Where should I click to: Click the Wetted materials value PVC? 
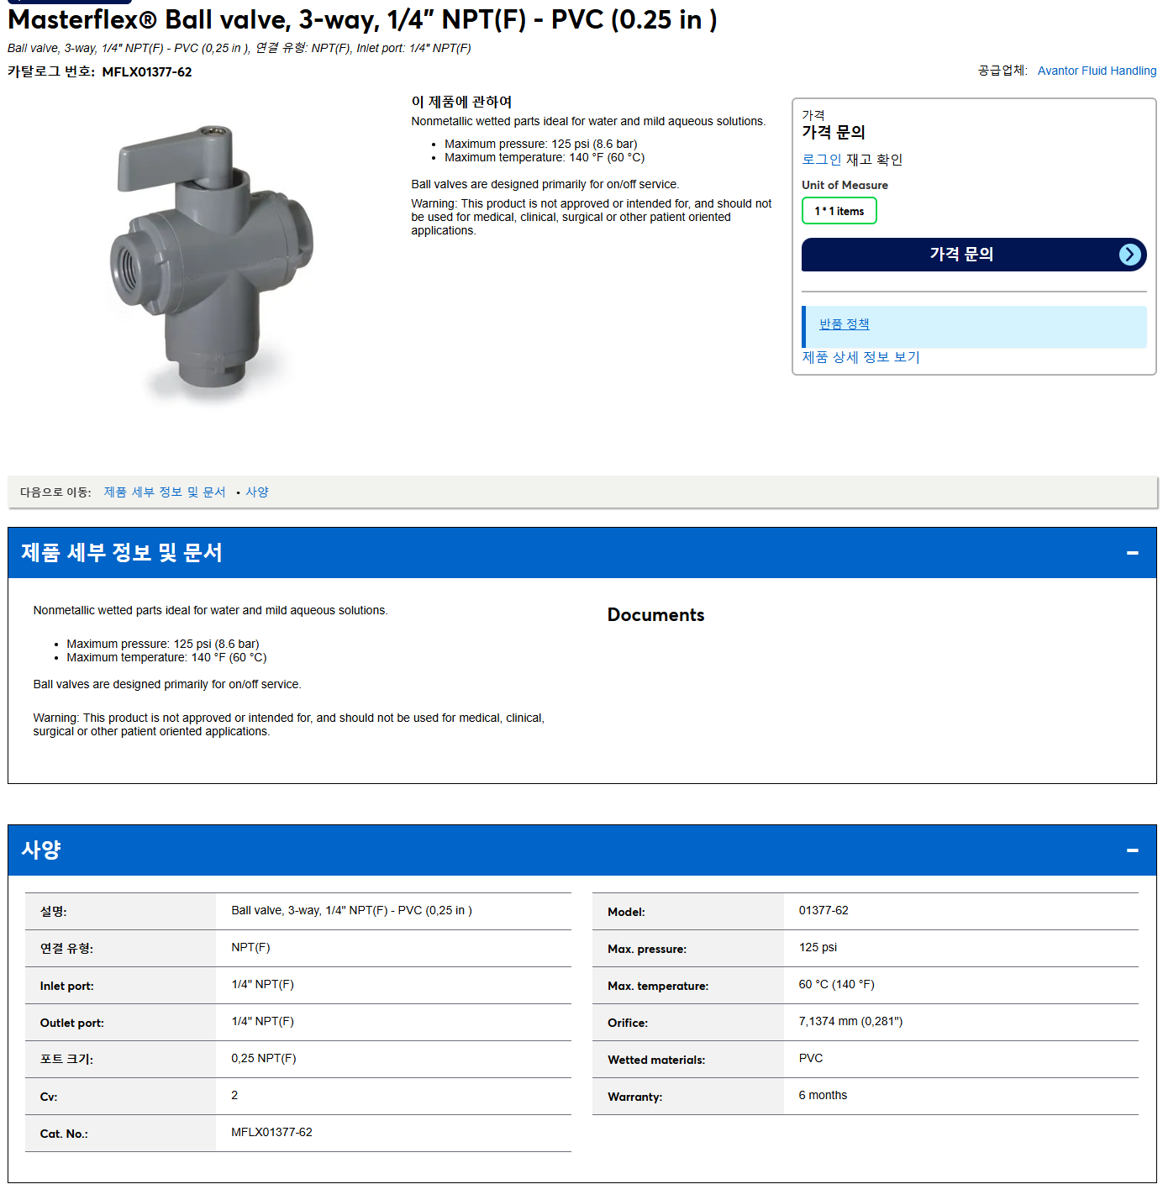pos(811,1058)
